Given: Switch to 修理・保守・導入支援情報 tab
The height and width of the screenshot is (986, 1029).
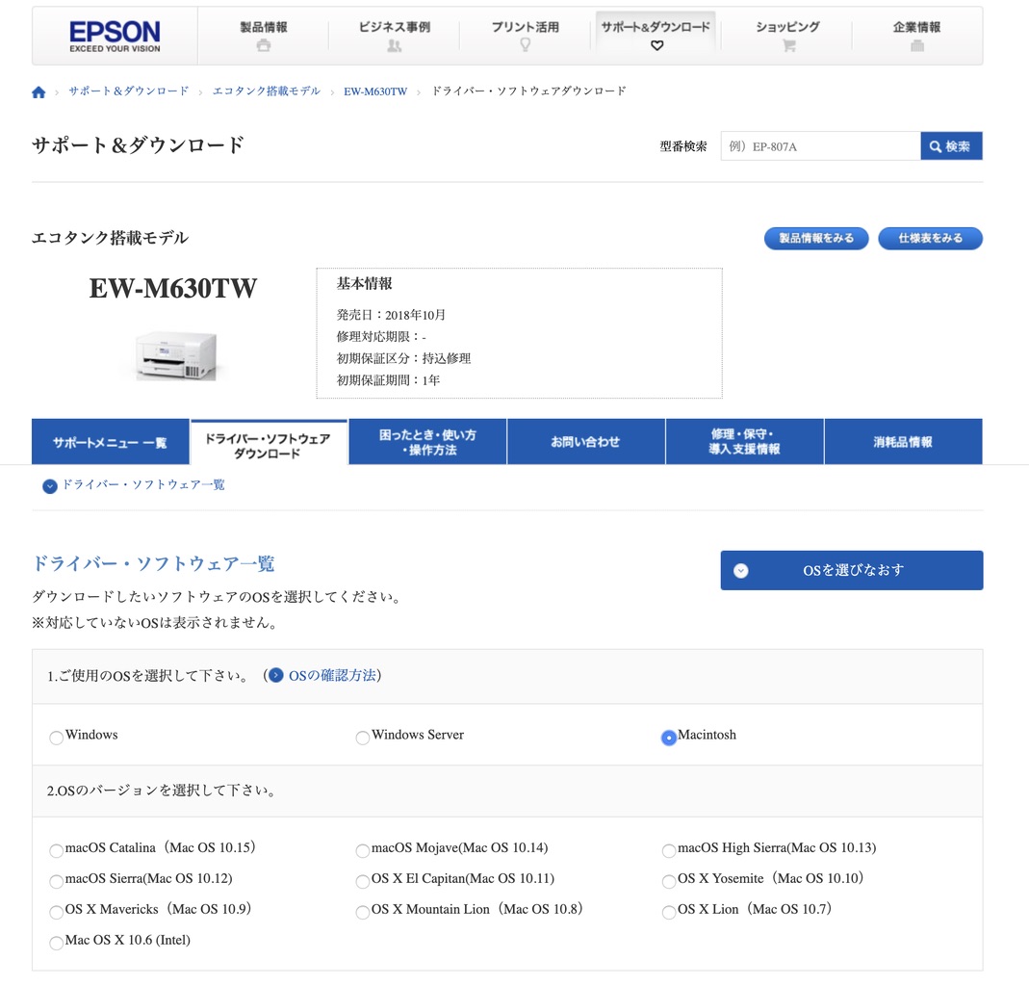Looking at the screenshot, I should [x=745, y=442].
